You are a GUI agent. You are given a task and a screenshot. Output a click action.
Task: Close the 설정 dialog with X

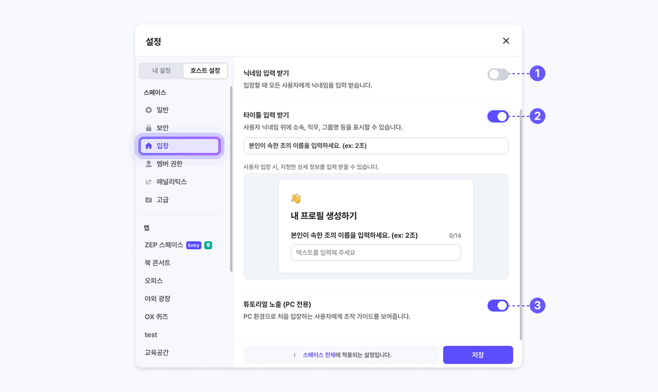coord(506,41)
